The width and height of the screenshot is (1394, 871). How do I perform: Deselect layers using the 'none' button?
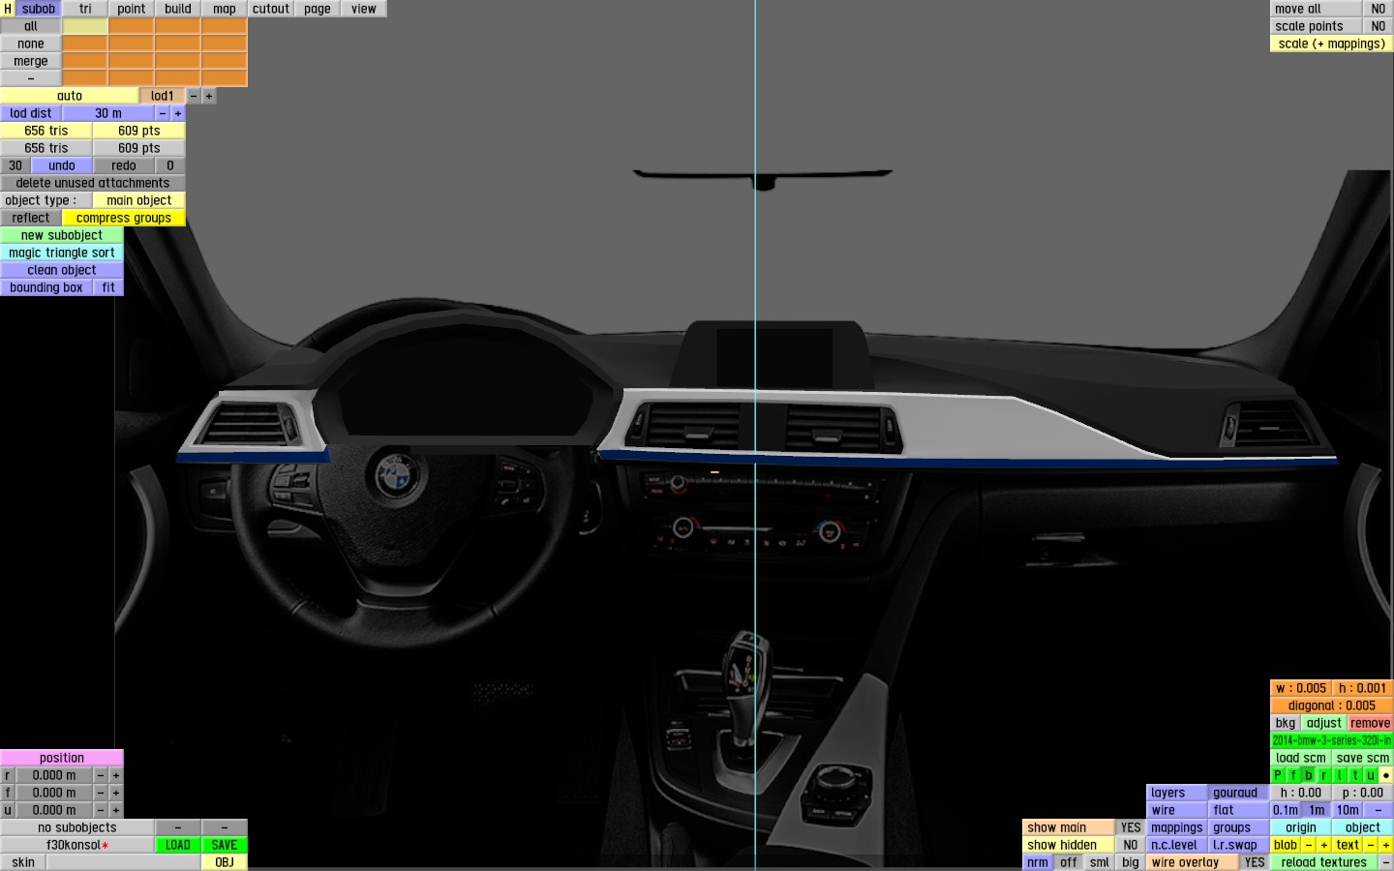coord(31,44)
